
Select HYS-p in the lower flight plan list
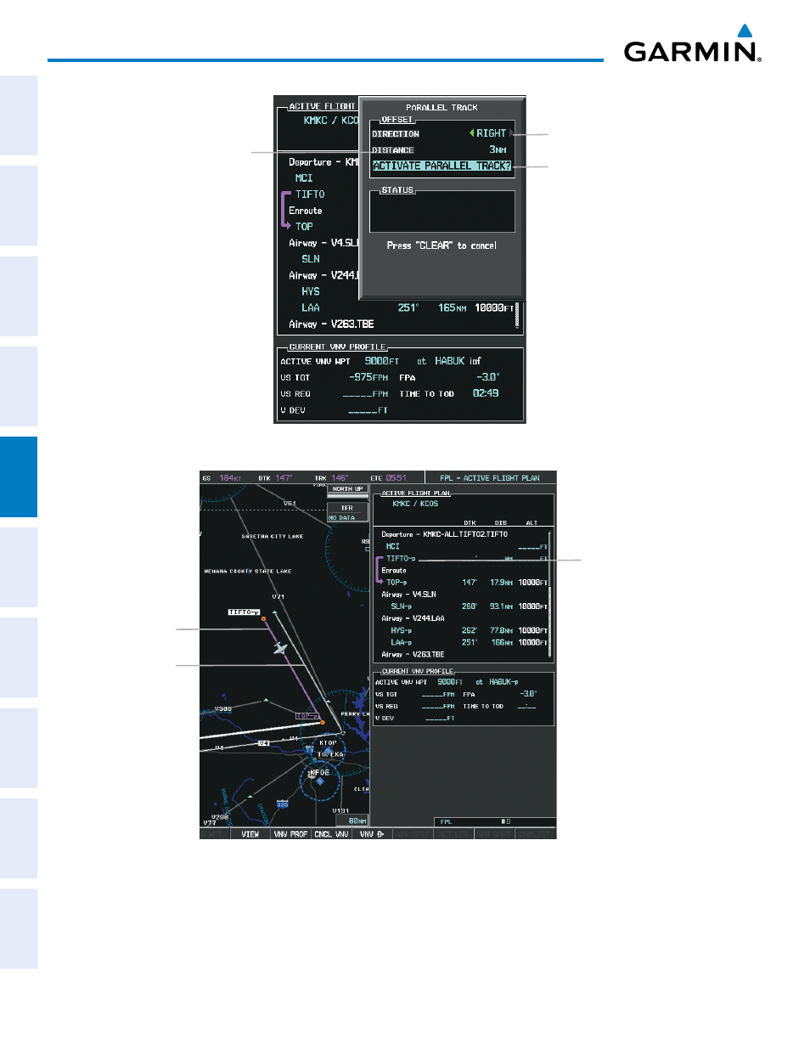pos(402,631)
